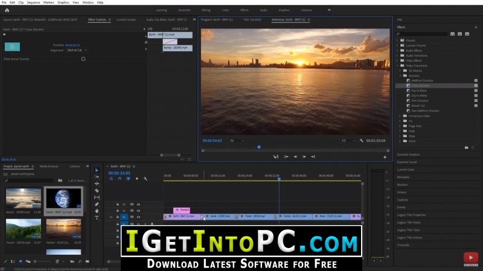Open Essential Graphics panel
The height and width of the screenshot is (271, 483).
tap(408, 155)
